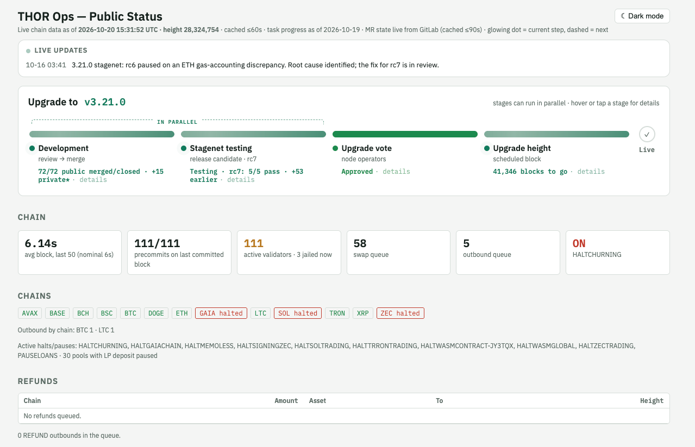This screenshot has width=695, height=447.
Task: Click the Stagenet testing stage green dot
Action: coord(184,148)
